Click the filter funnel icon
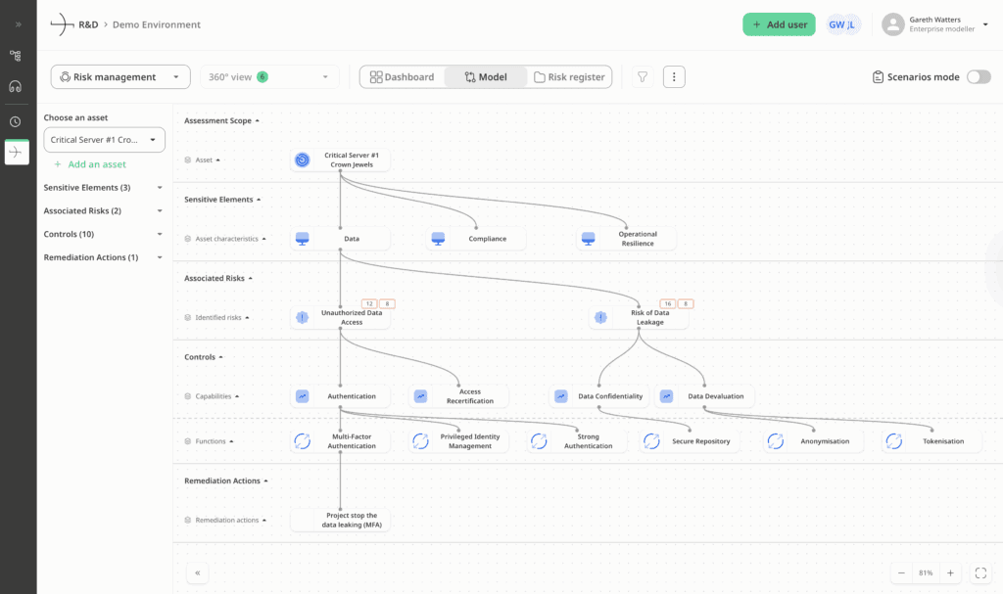The height and width of the screenshot is (594, 1003). click(x=642, y=77)
